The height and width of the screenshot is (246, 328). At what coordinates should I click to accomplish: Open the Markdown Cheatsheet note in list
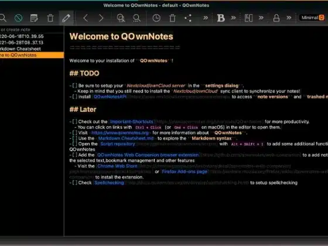click(32, 49)
